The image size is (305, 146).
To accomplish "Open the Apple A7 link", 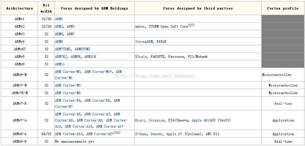I will coord(174,134).
